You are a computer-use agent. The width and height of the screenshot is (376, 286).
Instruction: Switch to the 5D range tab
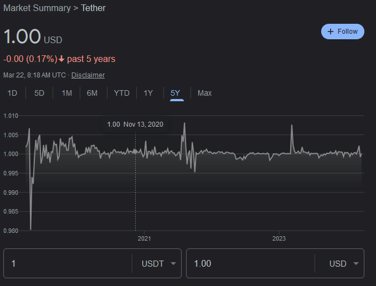pos(39,93)
